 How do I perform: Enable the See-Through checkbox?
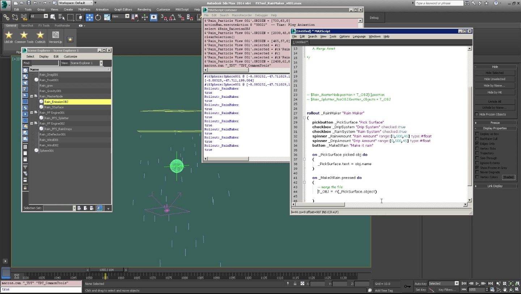click(477, 158)
